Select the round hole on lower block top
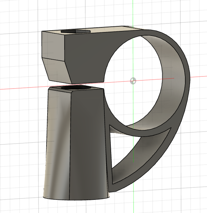The width and height of the screenshot is (207, 213). [x=76, y=88]
